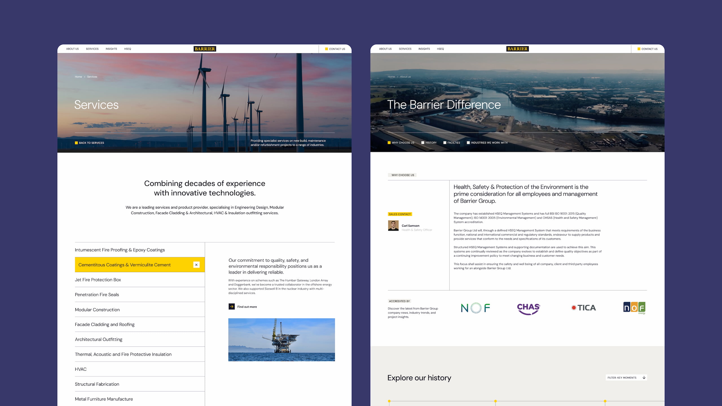
Task: Open the Filter: Key Moments dropdown
Action: coord(626,378)
